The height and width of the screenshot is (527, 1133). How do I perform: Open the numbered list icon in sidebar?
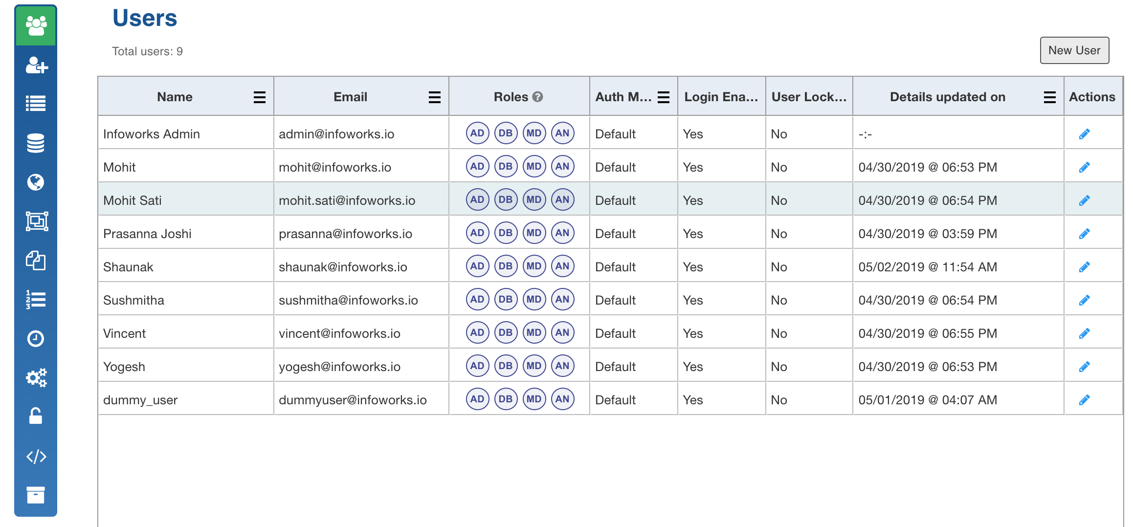pyautogui.click(x=36, y=299)
